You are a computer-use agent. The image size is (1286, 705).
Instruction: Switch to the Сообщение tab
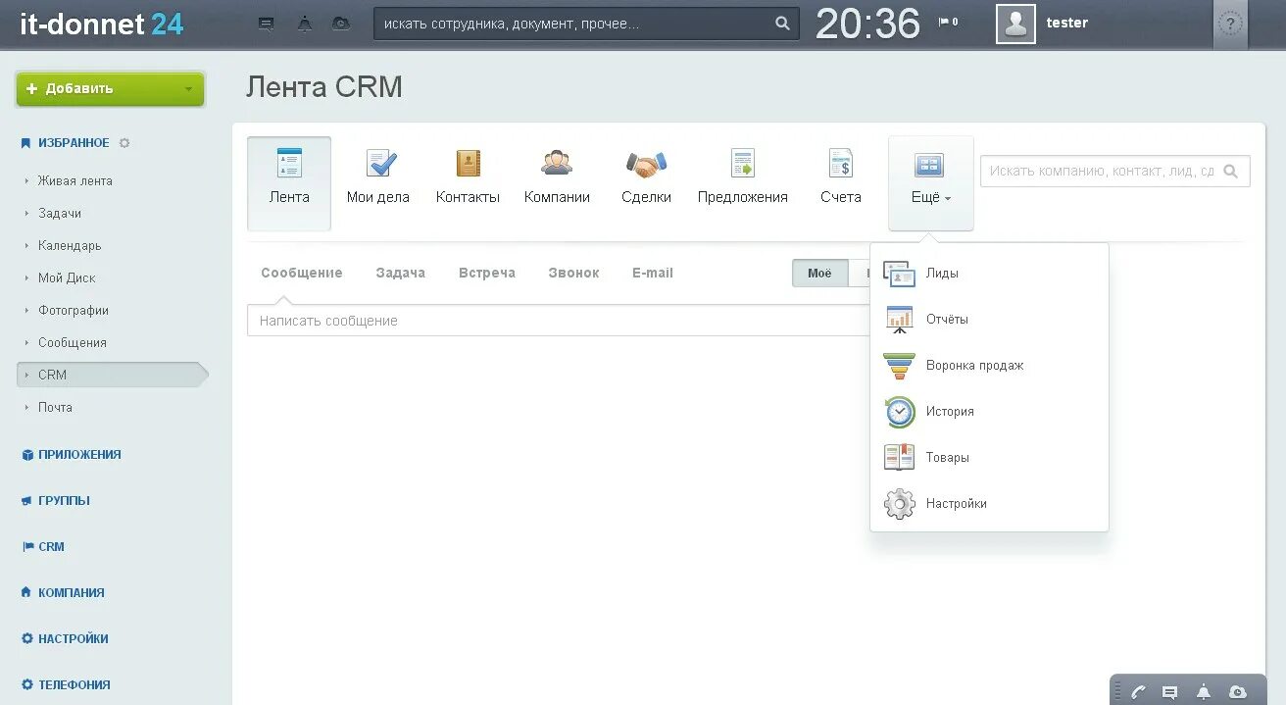[x=302, y=274]
